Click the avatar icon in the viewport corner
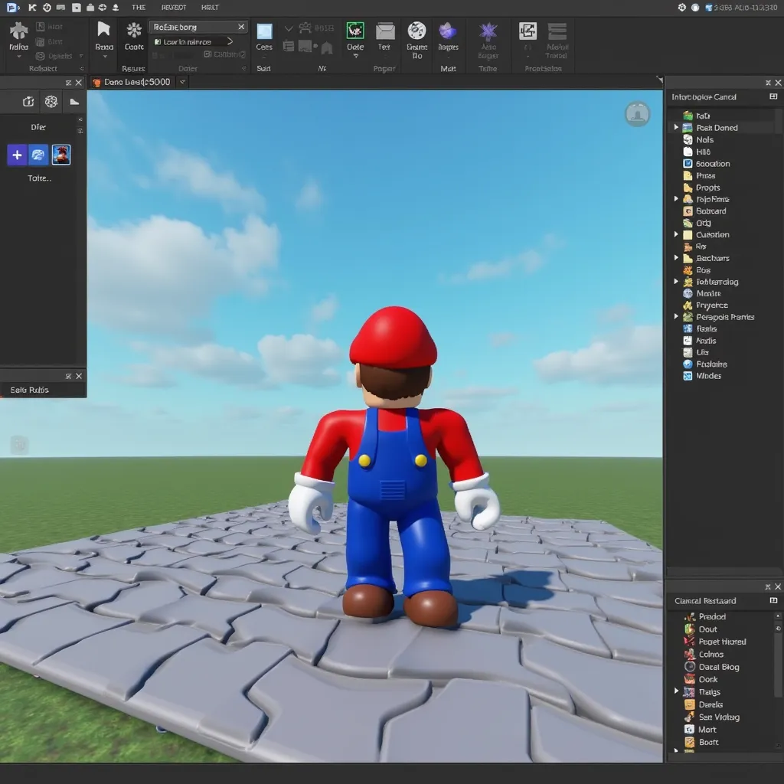The image size is (784, 784). click(x=638, y=114)
